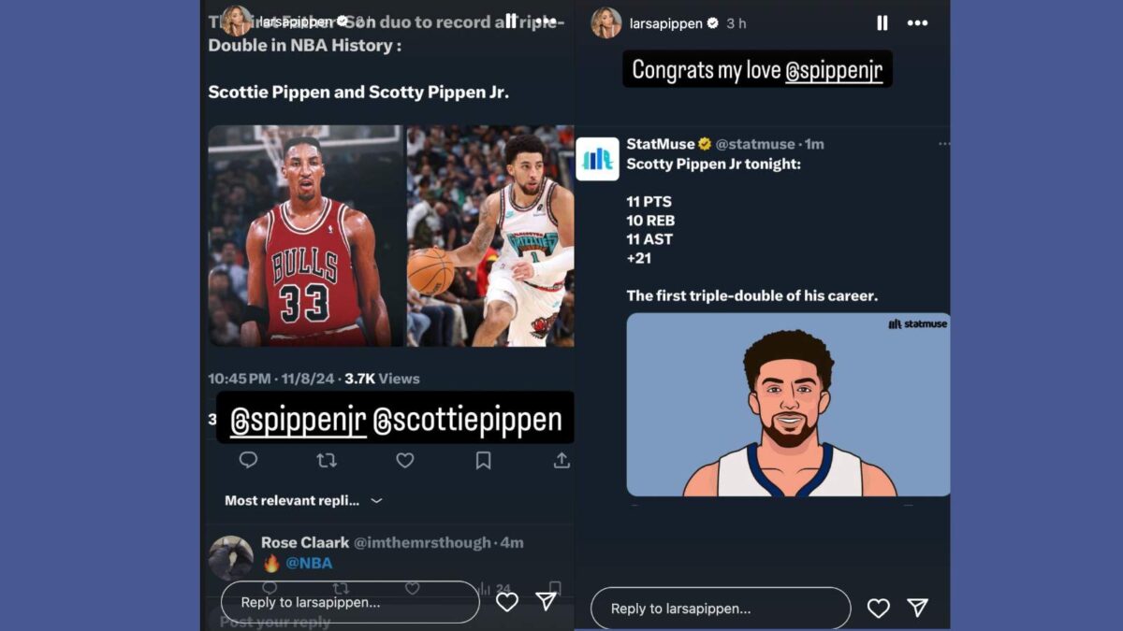Like the right story with heart icon
The height and width of the screenshot is (631, 1123).
point(878,609)
